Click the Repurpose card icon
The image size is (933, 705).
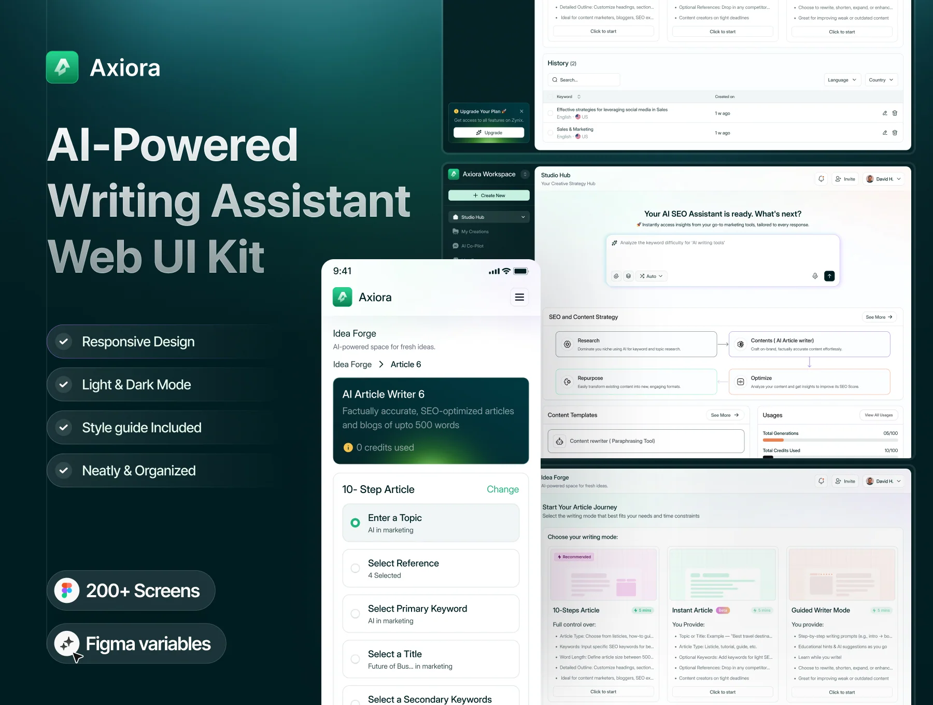pyautogui.click(x=567, y=382)
